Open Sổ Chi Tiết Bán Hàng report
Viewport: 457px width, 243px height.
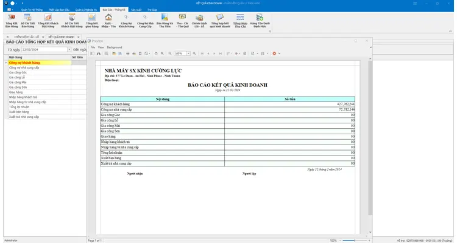click(27, 21)
